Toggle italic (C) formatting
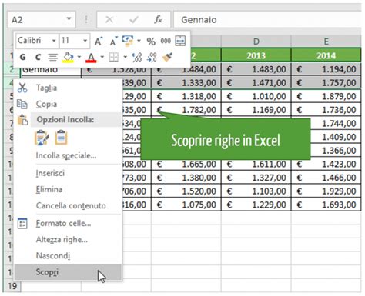365x296 pixels. click(x=38, y=57)
